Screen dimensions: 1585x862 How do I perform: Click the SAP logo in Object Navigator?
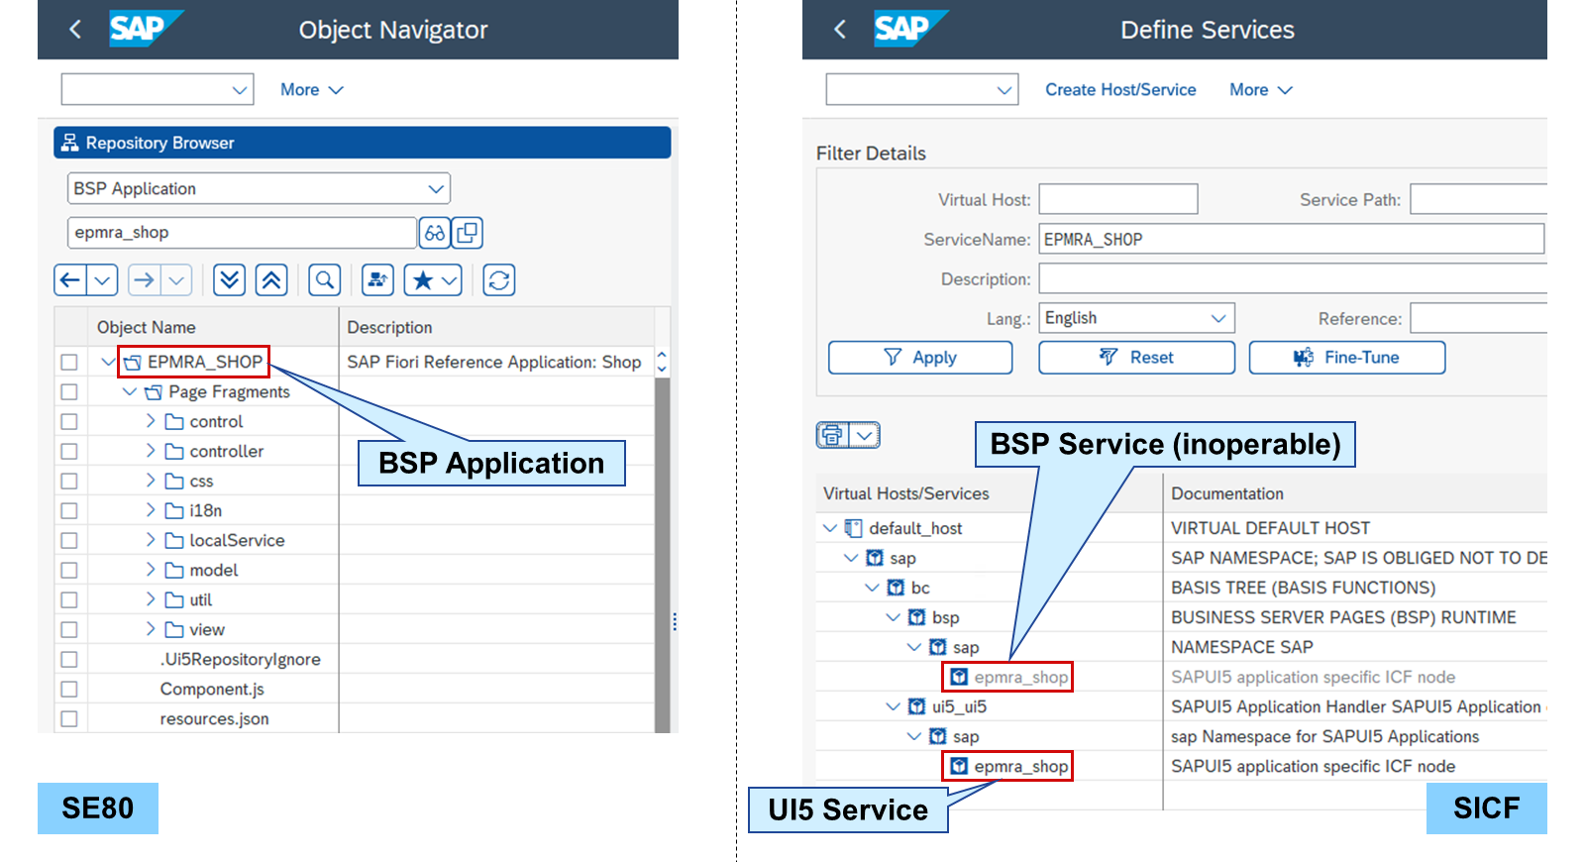point(147,29)
